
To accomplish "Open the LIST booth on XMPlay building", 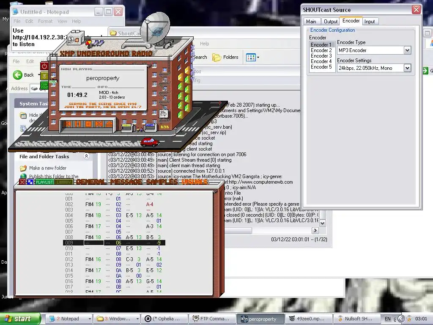I will click(150, 127).
